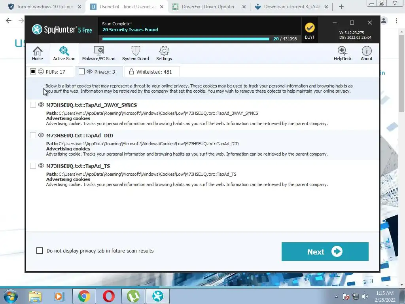Open Windows Start menu orb
The width and height of the screenshot is (405, 304).
tap(11, 296)
